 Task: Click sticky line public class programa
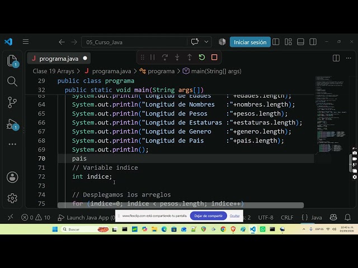[96, 81]
